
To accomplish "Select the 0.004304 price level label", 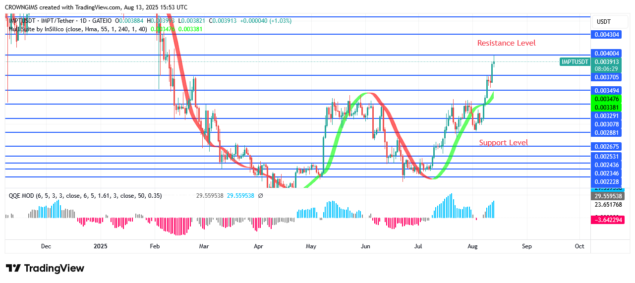I will 607,35.
